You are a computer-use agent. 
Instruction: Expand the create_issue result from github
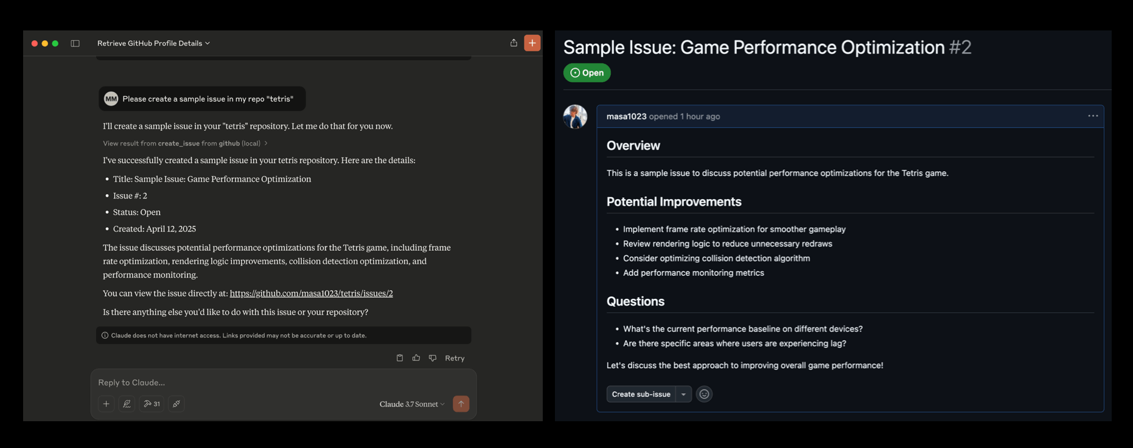point(185,144)
